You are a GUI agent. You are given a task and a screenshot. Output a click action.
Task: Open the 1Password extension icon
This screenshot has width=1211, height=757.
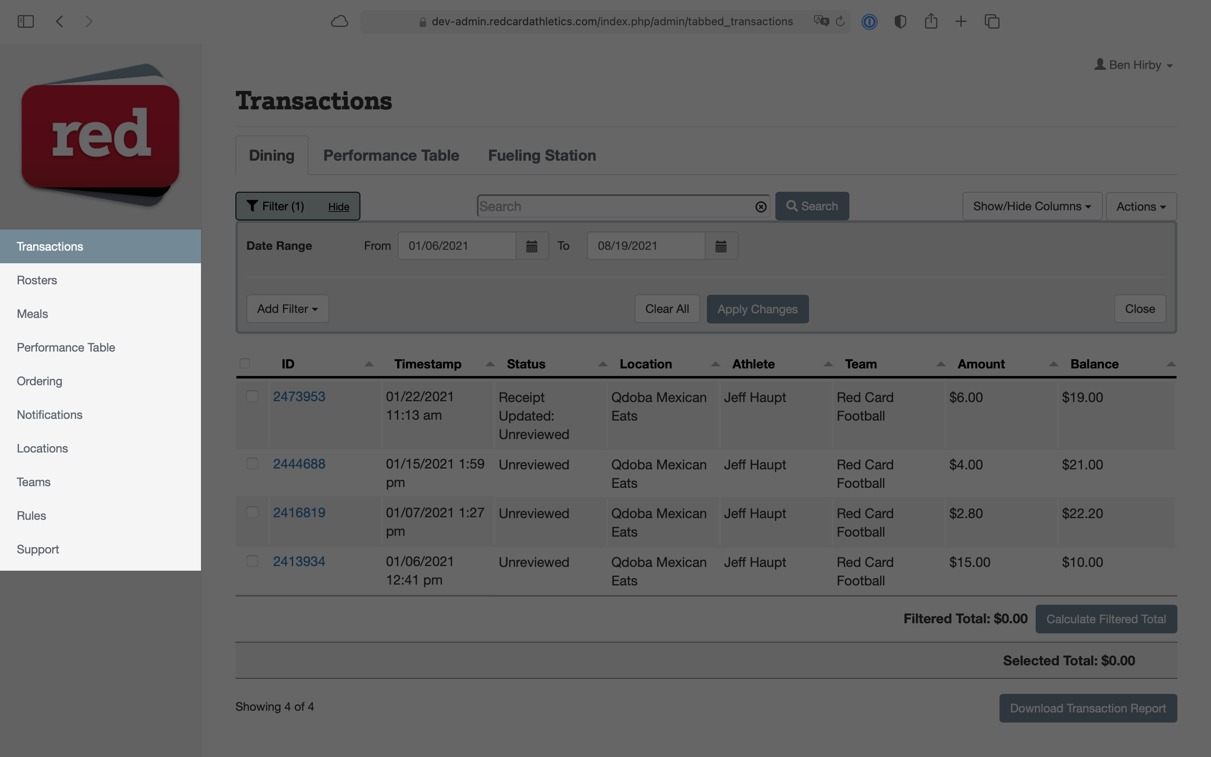[869, 21]
